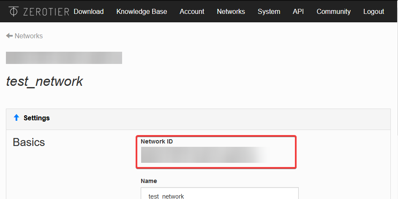Open the System menu item
The image size is (398, 199).
coord(269,11)
